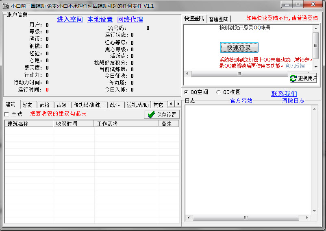The width and height of the screenshot is (326, 231).
Task: Open the 网络代理 link
Action: pos(130,20)
